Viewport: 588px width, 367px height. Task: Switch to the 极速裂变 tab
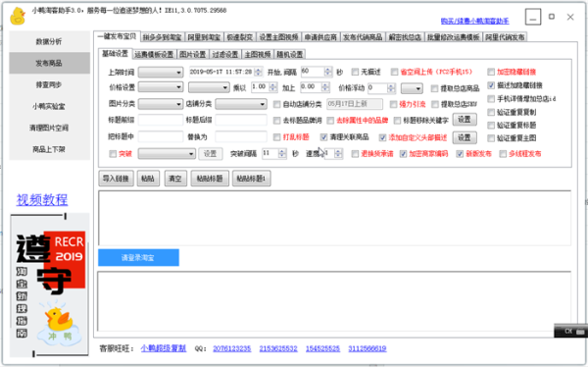[x=240, y=37]
